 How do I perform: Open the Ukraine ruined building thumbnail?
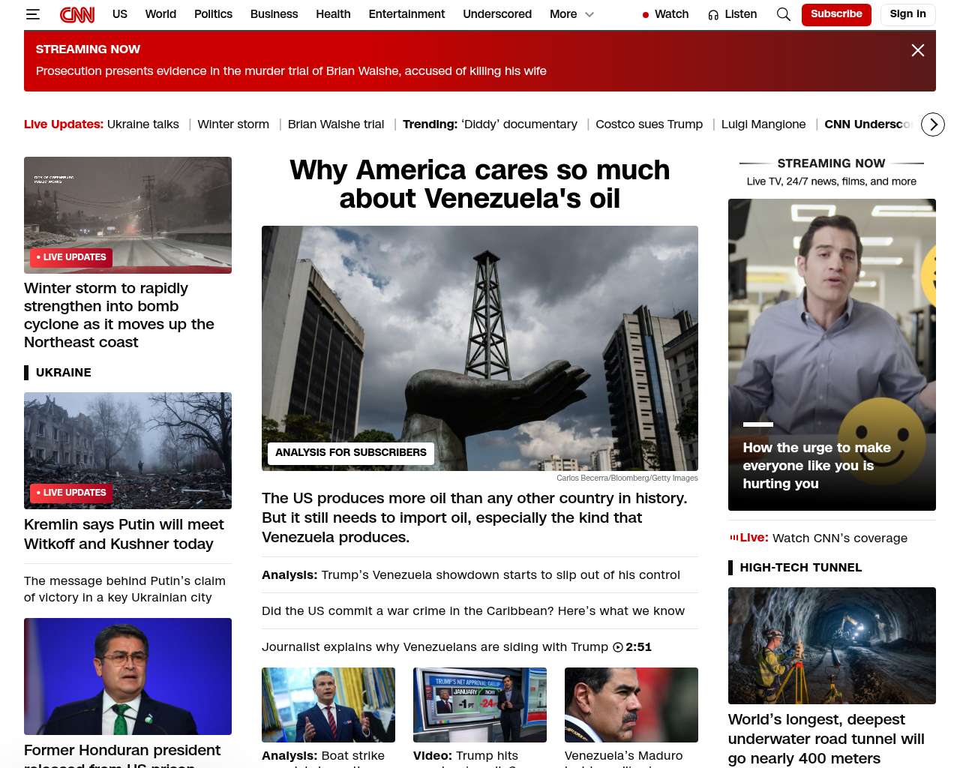click(127, 451)
